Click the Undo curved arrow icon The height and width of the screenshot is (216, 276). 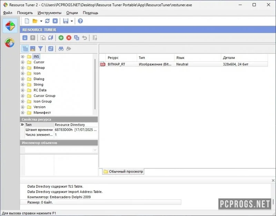point(85,38)
